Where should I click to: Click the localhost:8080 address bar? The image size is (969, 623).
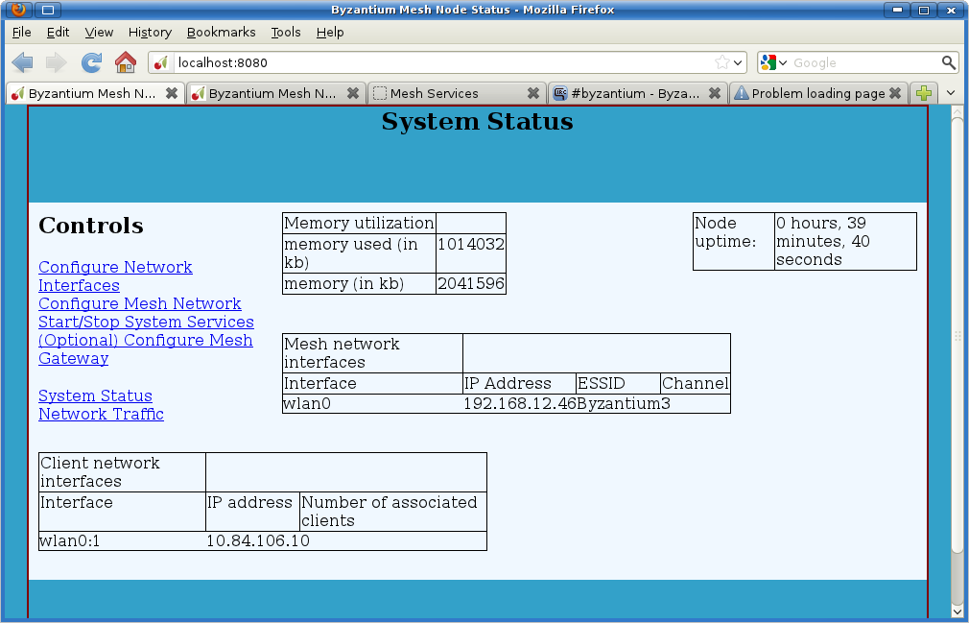pyautogui.click(x=445, y=62)
